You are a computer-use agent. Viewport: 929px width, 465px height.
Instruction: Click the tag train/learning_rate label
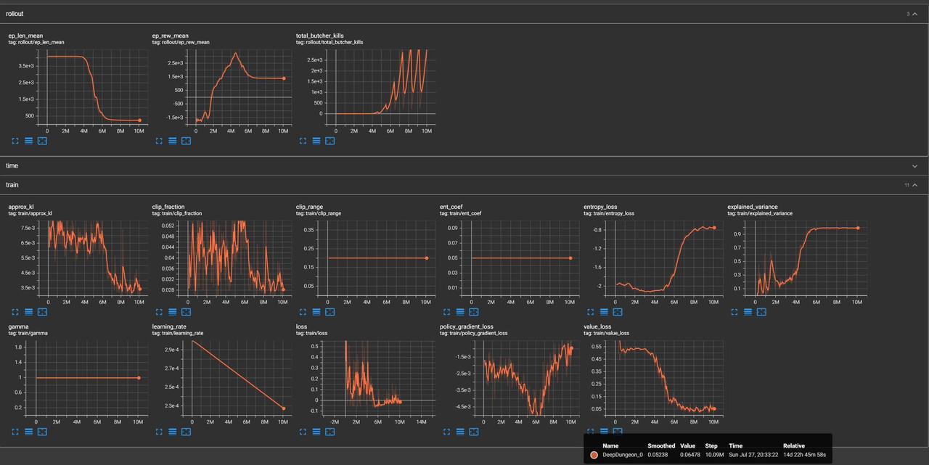[x=178, y=333]
